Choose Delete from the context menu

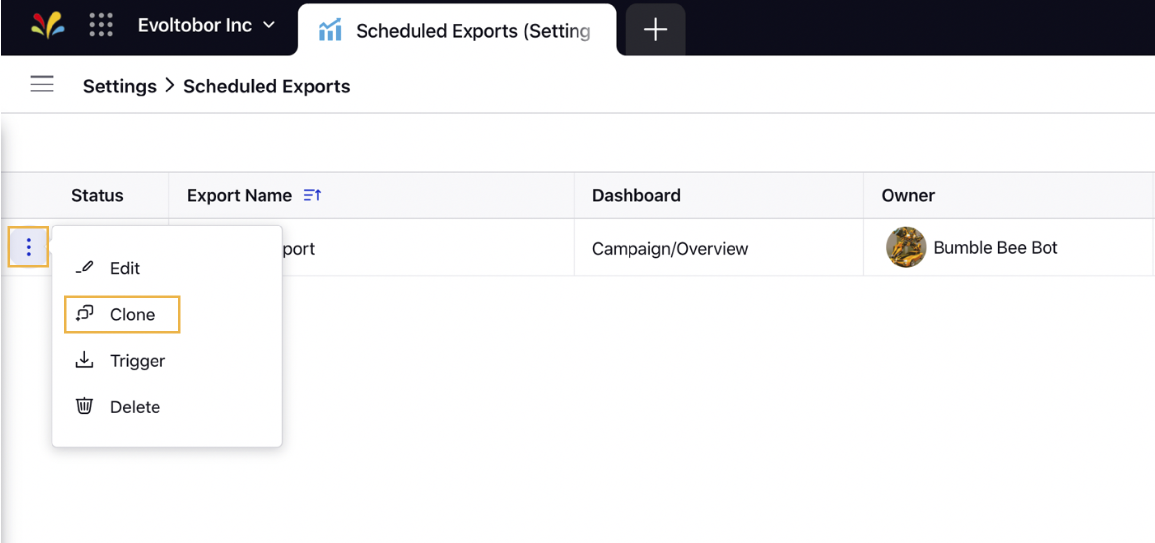click(x=167, y=407)
